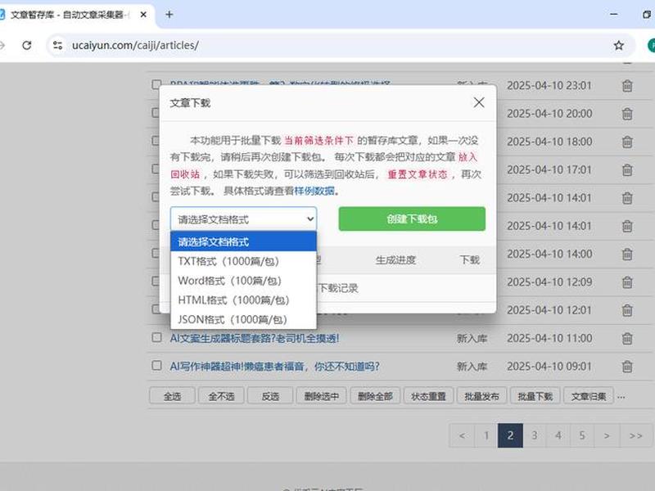View site information icon beside URL
Screen dimensions: 655x491
pyautogui.click(x=57, y=45)
